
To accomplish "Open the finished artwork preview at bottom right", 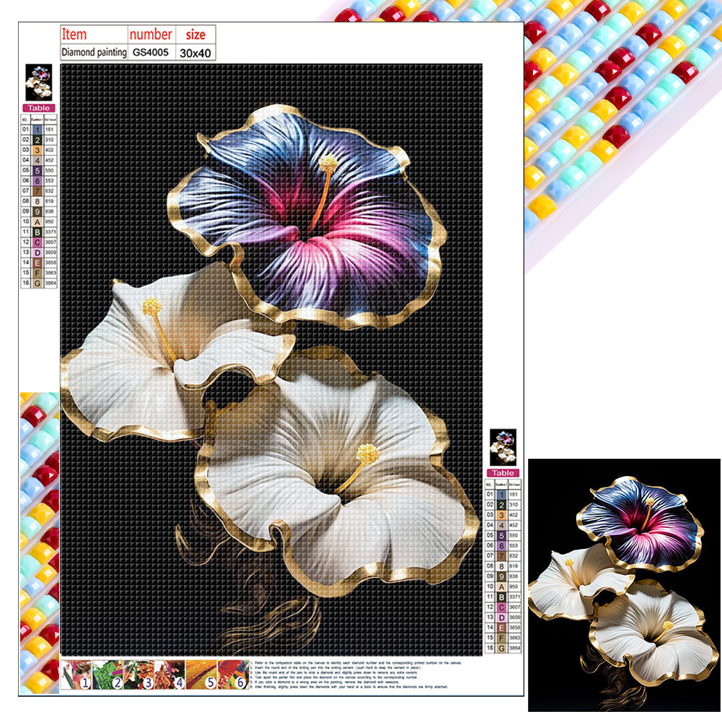I will pyautogui.click(x=624, y=586).
